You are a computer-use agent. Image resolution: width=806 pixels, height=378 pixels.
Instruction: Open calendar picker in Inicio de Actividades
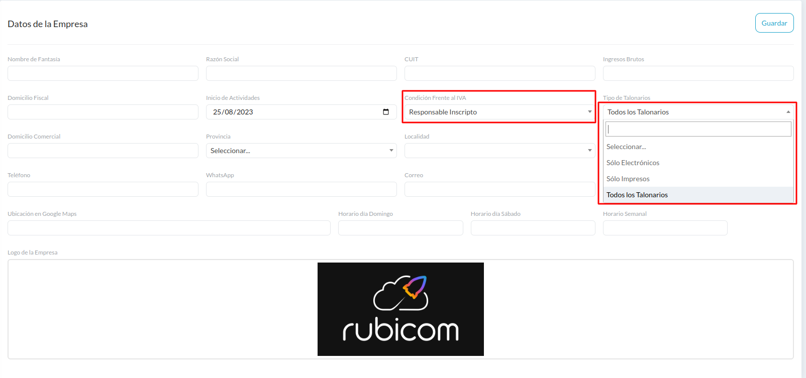point(386,112)
